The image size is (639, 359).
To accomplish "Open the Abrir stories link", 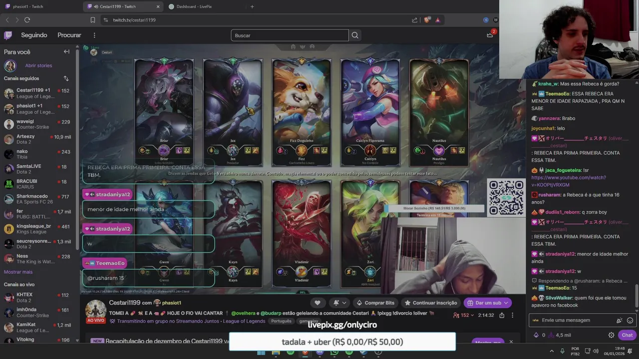I will click(x=38, y=65).
